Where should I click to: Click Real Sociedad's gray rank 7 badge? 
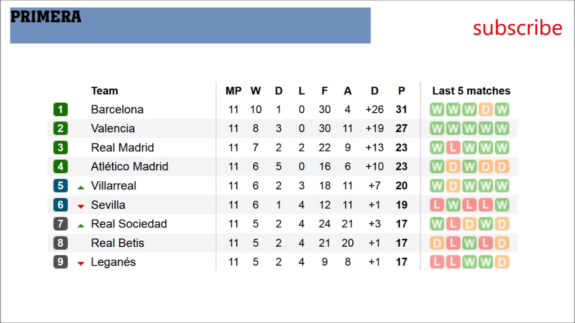click(60, 224)
